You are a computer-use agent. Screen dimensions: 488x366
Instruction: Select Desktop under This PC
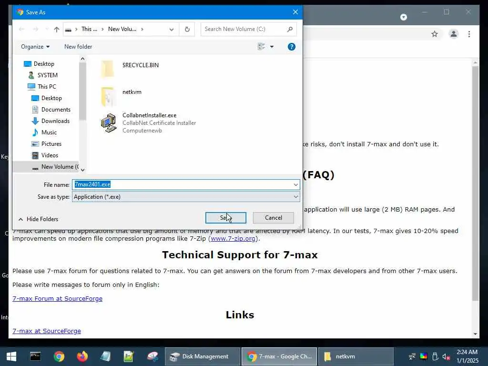click(x=51, y=98)
